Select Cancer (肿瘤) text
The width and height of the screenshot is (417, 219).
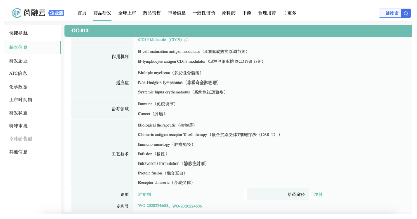(x=152, y=114)
